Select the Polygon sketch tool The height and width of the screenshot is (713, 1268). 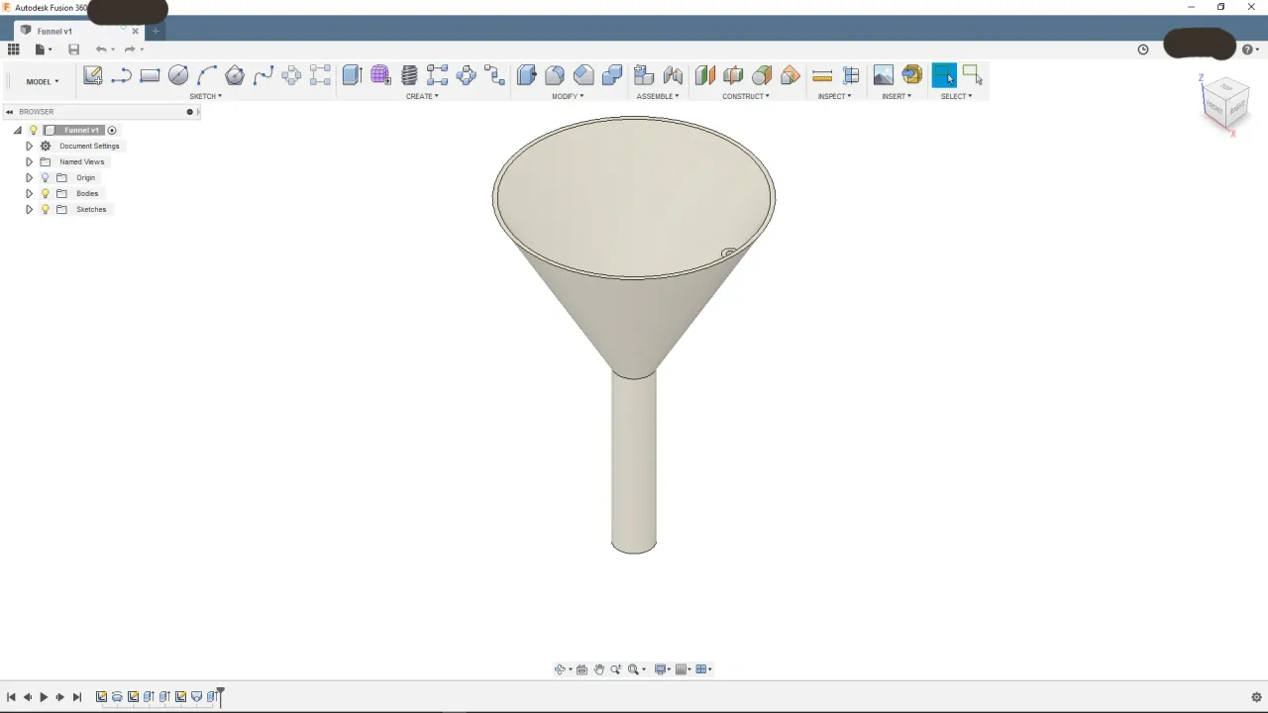235,75
